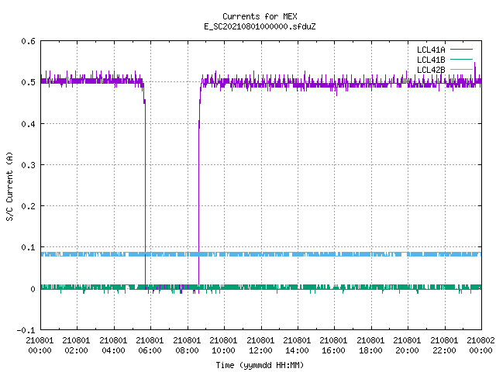The height and width of the screenshot is (372, 496).
Task: Click the chart title "Currents for MEX"
Action: 260,16
